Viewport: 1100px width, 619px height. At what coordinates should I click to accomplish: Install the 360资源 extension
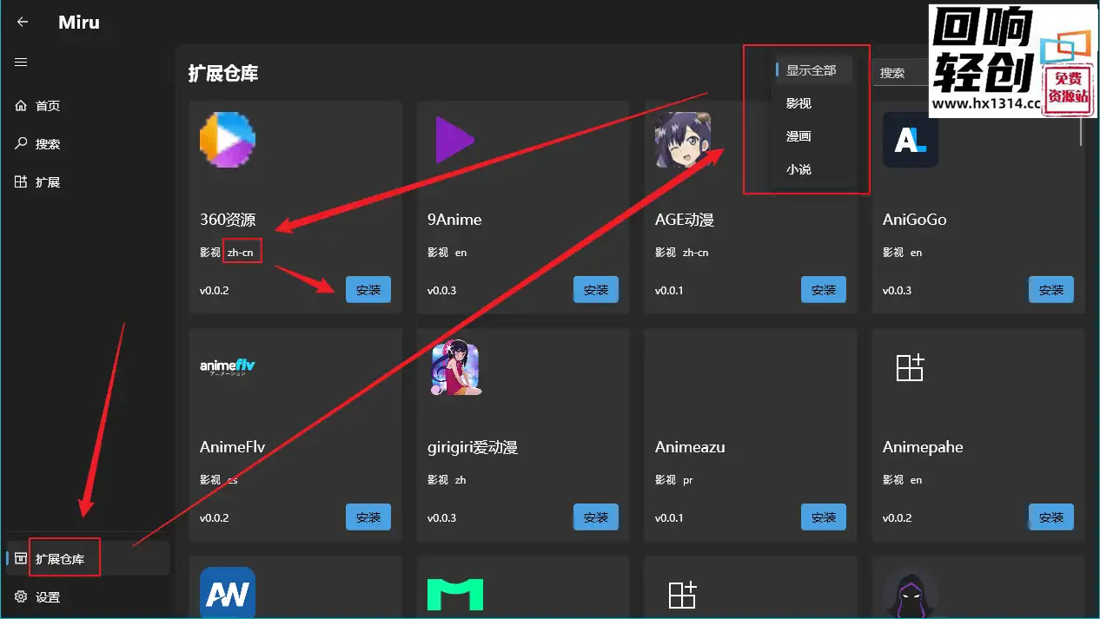click(368, 289)
